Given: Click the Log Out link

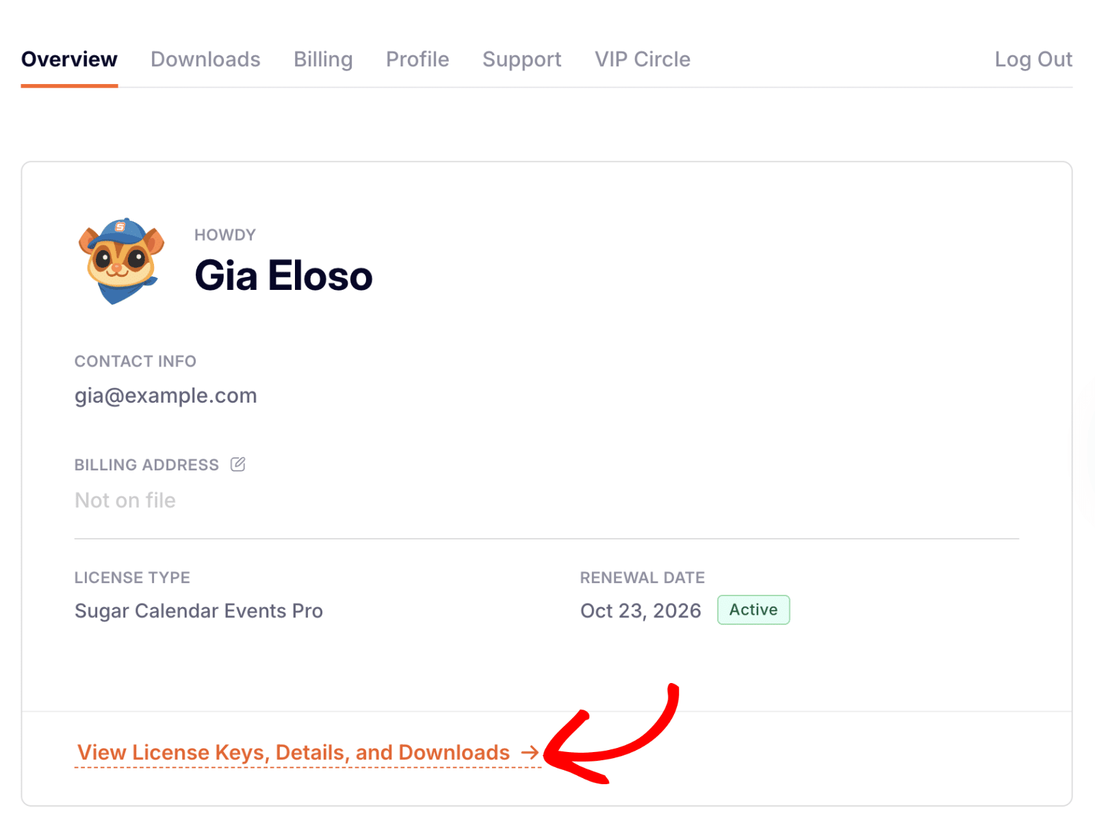Looking at the screenshot, I should [1033, 59].
